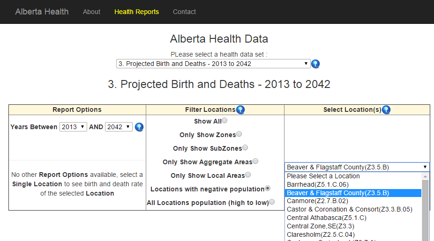
Task: Open the Health Reports navigation link
Action: (x=137, y=12)
